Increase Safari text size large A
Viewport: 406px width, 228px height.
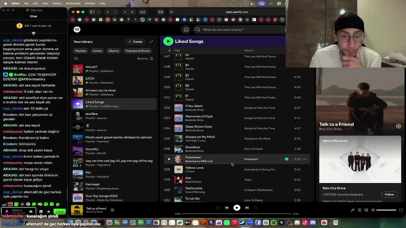click(132, 12)
